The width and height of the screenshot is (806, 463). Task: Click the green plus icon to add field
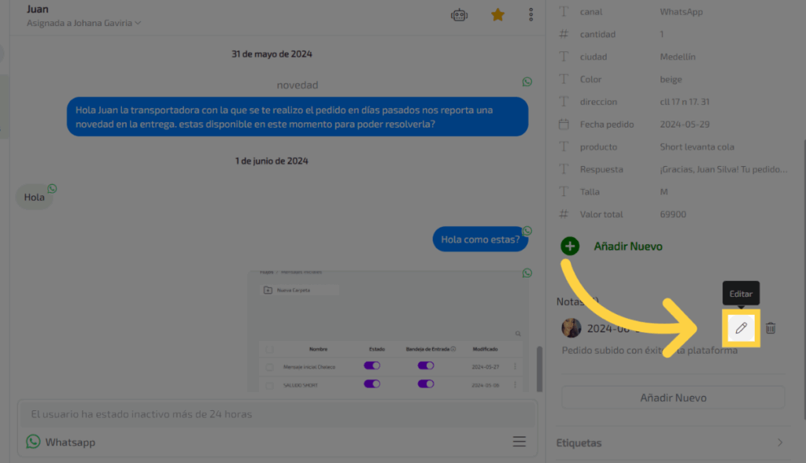click(x=570, y=246)
